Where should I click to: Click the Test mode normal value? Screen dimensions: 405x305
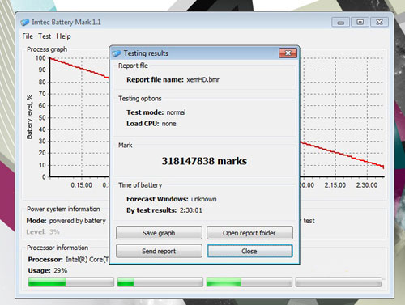(176, 112)
